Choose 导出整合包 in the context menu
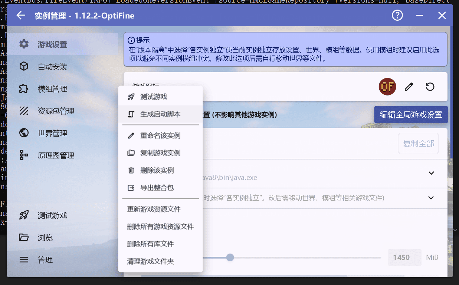Screen dimensions: 459x285 point(157,188)
